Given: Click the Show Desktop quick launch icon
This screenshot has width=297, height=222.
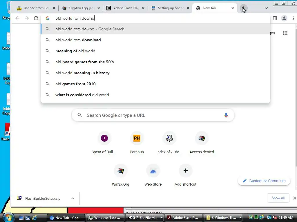Looking at the screenshot, I should pyautogui.click(x=21, y=218).
